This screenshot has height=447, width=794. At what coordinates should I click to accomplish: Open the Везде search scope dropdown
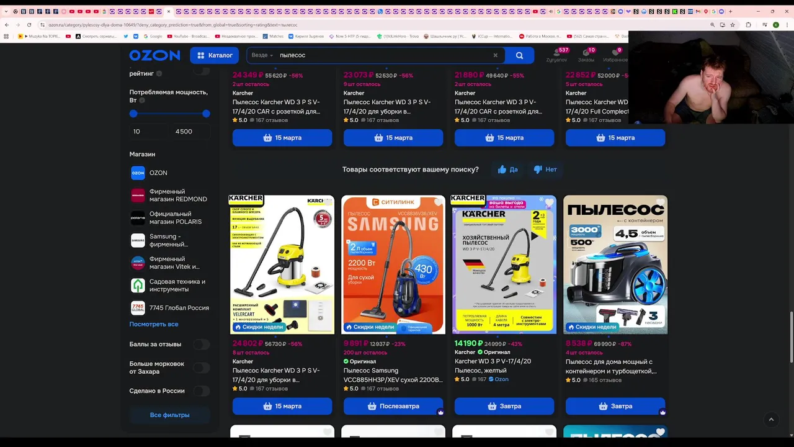click(x=262, y=55)
